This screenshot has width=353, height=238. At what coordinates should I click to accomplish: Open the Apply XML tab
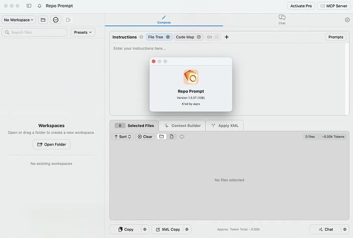225,126
